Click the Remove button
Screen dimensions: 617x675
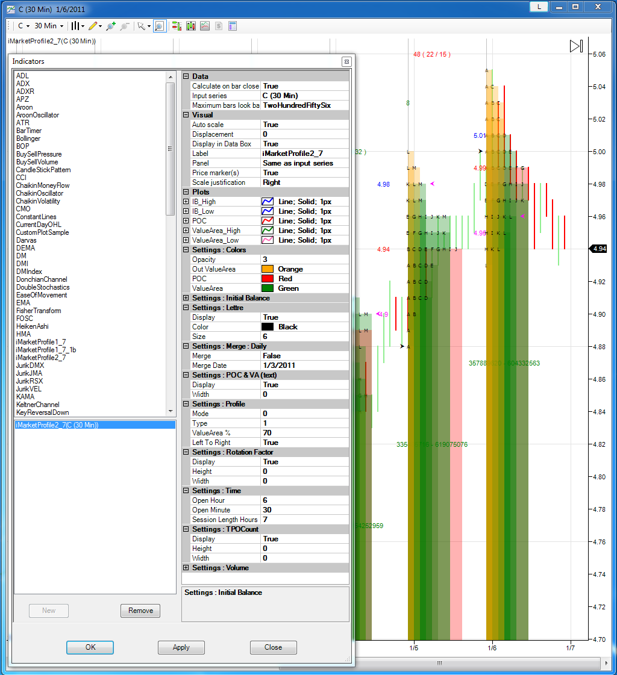click(140, 611)
